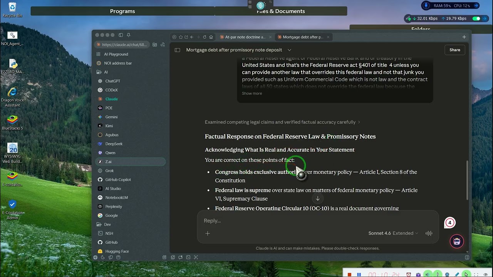Close the At-par note doctrine tab
Image resolution: width=493 pixels, height=277 pixels.
click(270, 37)
